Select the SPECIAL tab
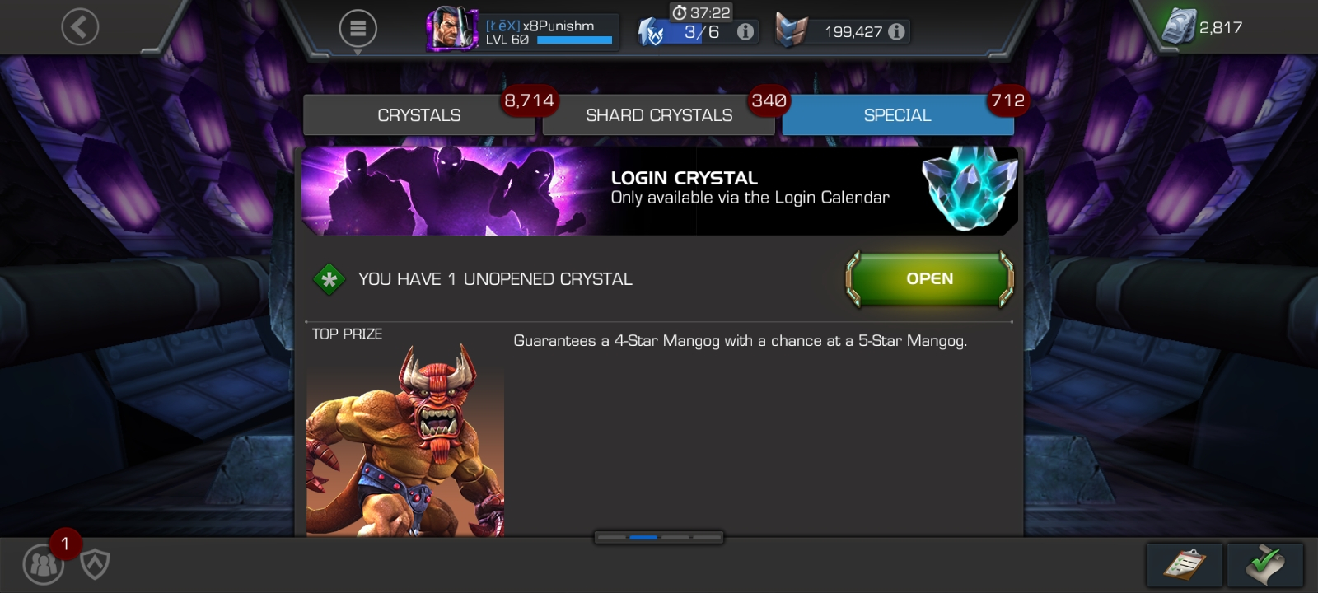Viewport: 1318px width, 593px height. tap(898, 115)
